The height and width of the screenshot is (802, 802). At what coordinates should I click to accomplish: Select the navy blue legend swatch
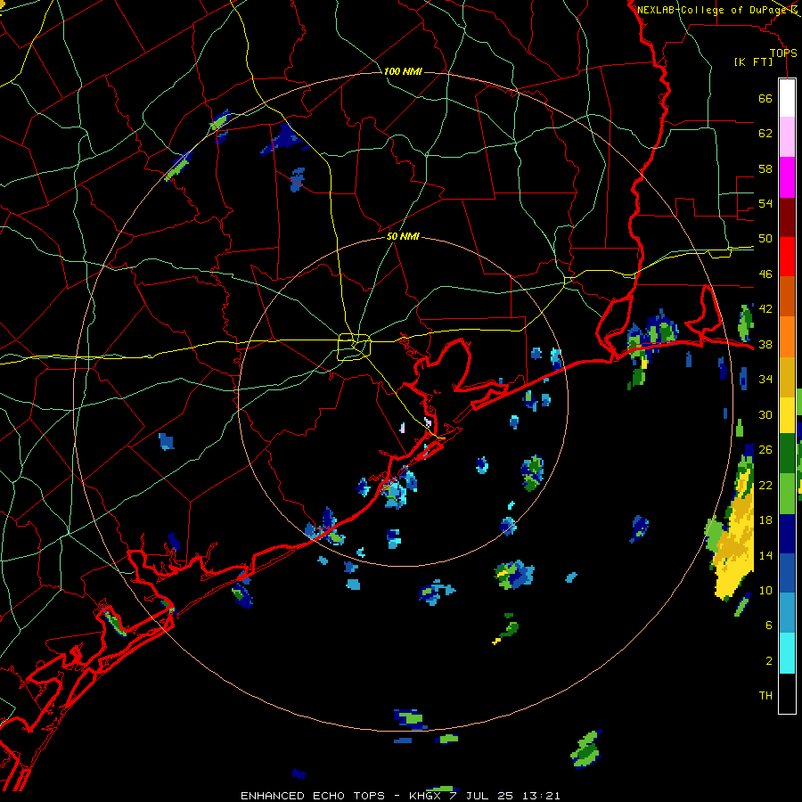pos(787,534)
